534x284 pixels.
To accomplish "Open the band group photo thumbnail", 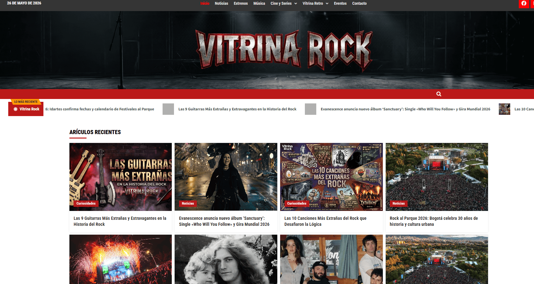I will [x=331, y=259].
